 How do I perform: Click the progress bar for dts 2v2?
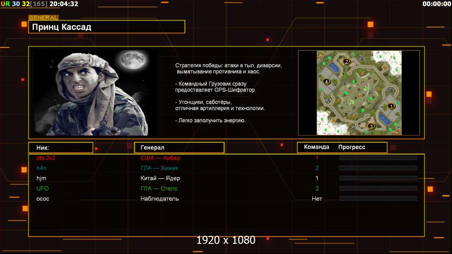378,157
